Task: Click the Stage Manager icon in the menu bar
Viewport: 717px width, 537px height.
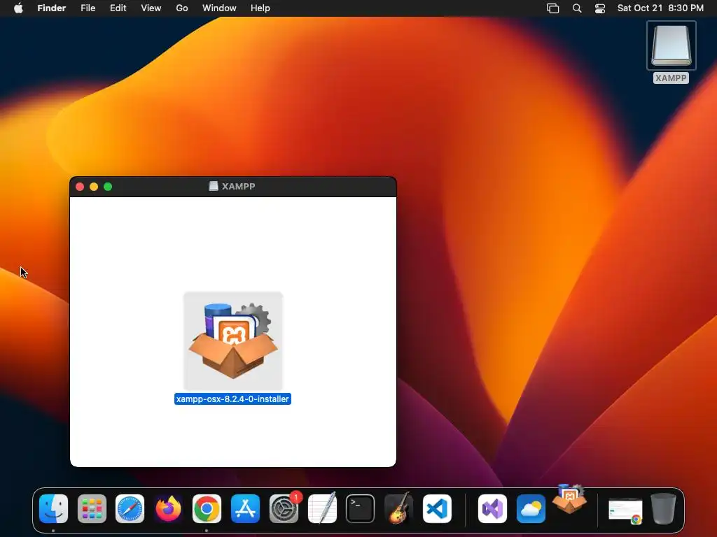Action: pyautogui.click(x=553, y=8)
